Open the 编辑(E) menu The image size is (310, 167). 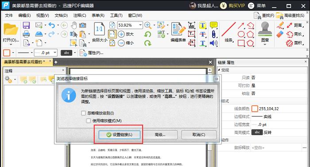(24, 16)
